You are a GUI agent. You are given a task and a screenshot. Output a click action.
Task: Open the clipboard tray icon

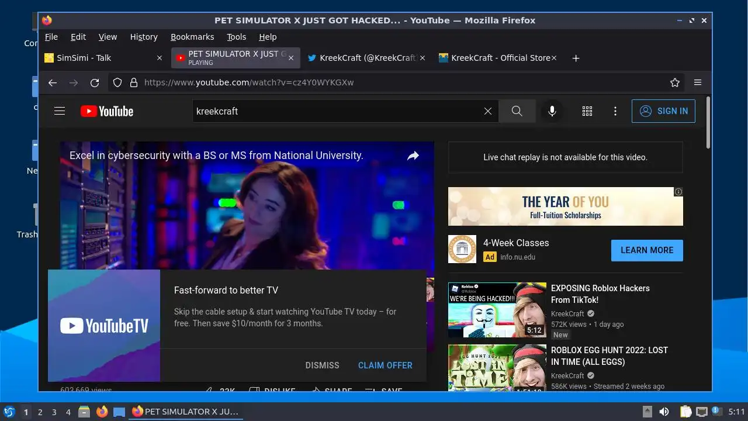[x=685, y=412]
